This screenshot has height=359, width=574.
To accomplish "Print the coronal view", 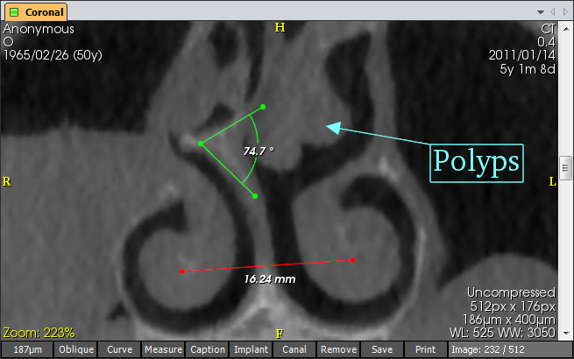I will (x=425, y=350).
